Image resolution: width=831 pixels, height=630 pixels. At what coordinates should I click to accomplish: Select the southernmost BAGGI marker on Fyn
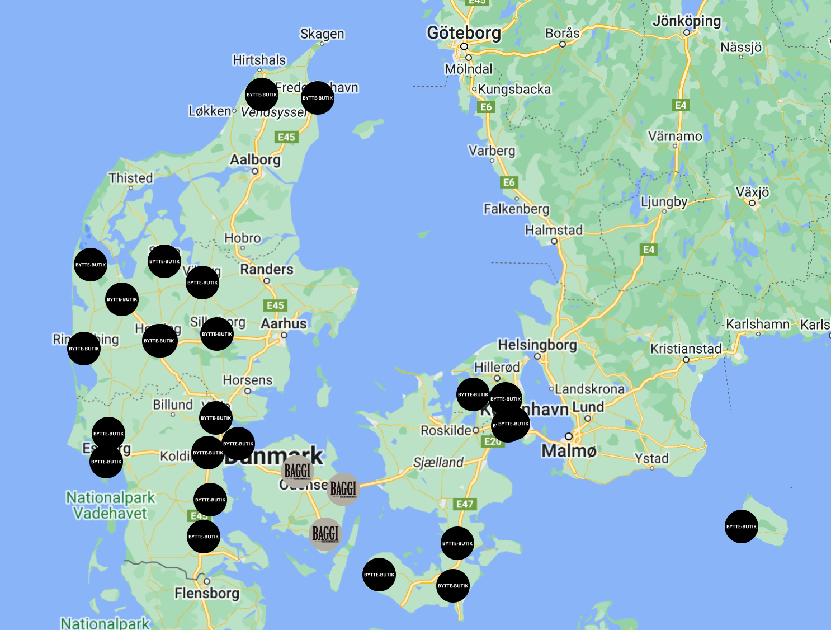tap(325, 534)
